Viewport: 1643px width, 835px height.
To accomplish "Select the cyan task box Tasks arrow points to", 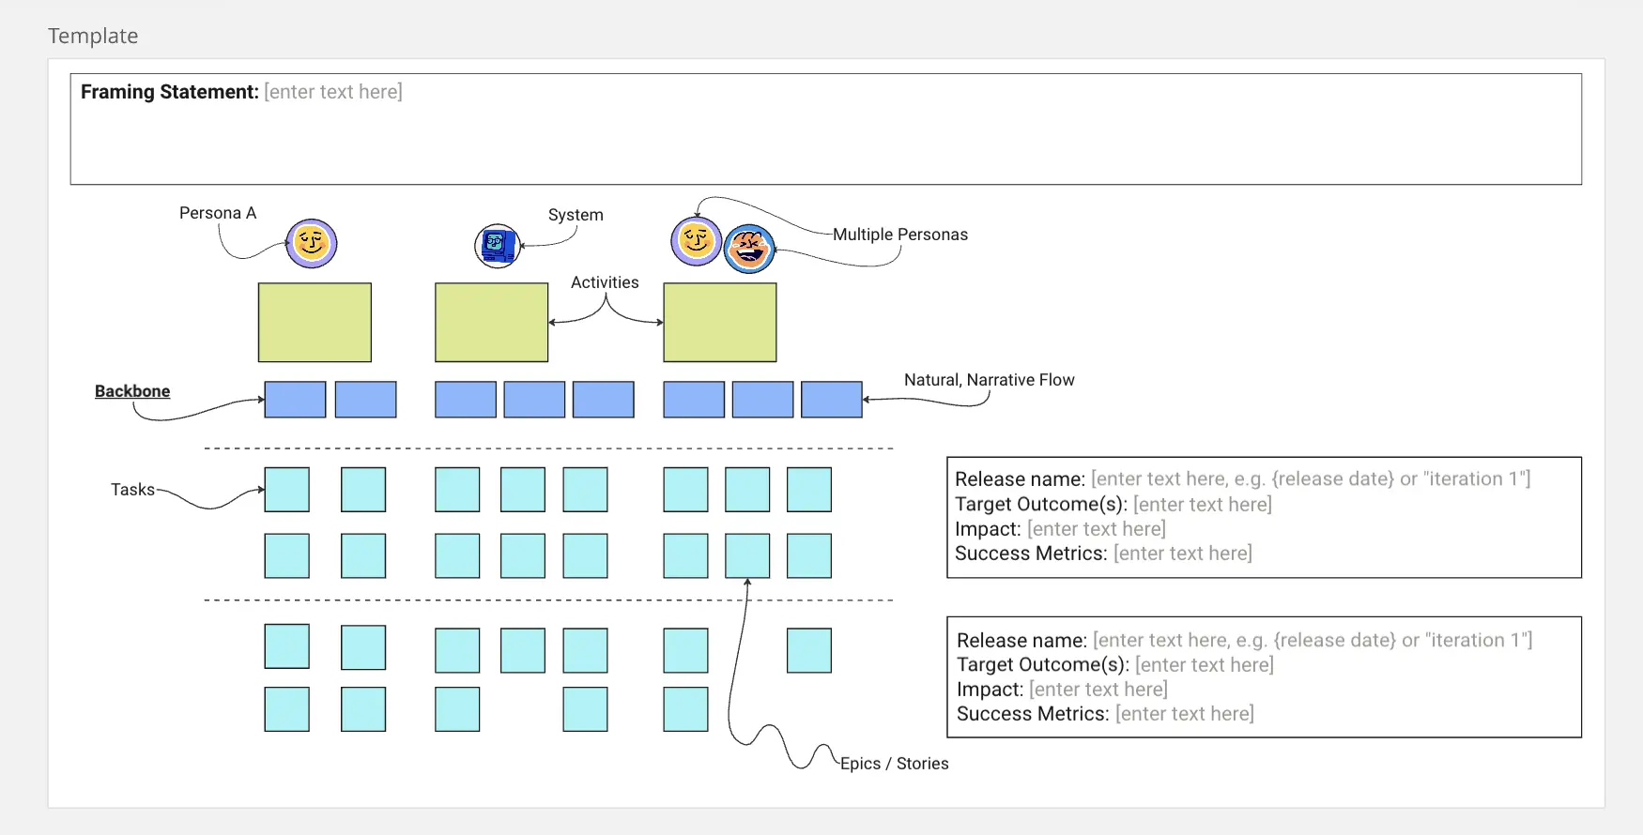I will [287, 490].
